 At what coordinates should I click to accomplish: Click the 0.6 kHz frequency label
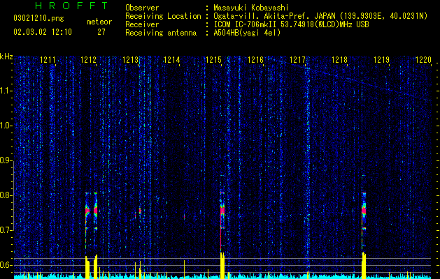(6, 265)
